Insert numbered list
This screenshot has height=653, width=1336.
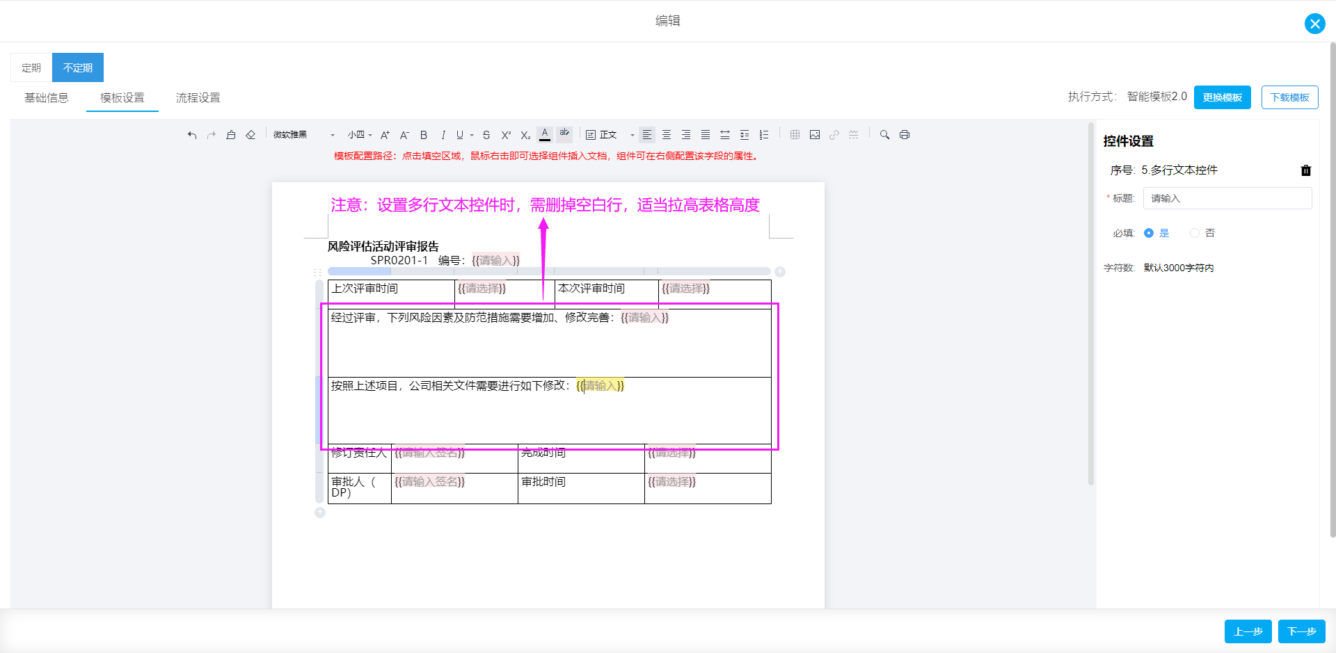(x=764, y=135)
